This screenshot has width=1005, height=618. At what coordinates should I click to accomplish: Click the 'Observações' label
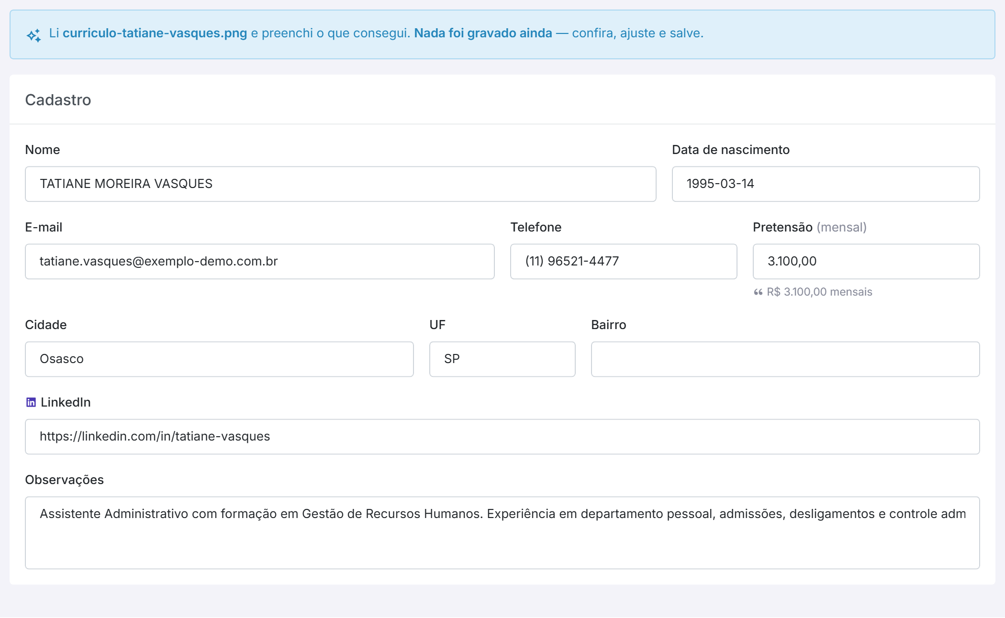coord(64,480)
